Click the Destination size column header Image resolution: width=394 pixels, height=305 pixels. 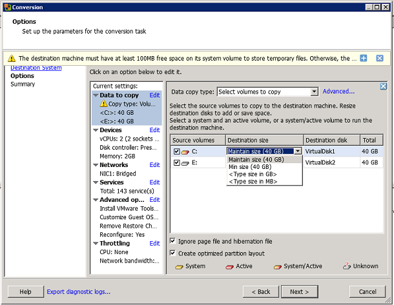[264, 140]
